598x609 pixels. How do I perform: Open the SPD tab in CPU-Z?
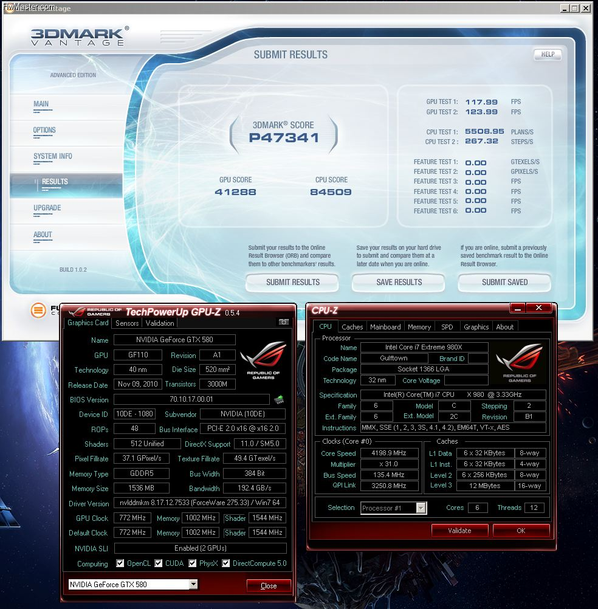[447, 327]
